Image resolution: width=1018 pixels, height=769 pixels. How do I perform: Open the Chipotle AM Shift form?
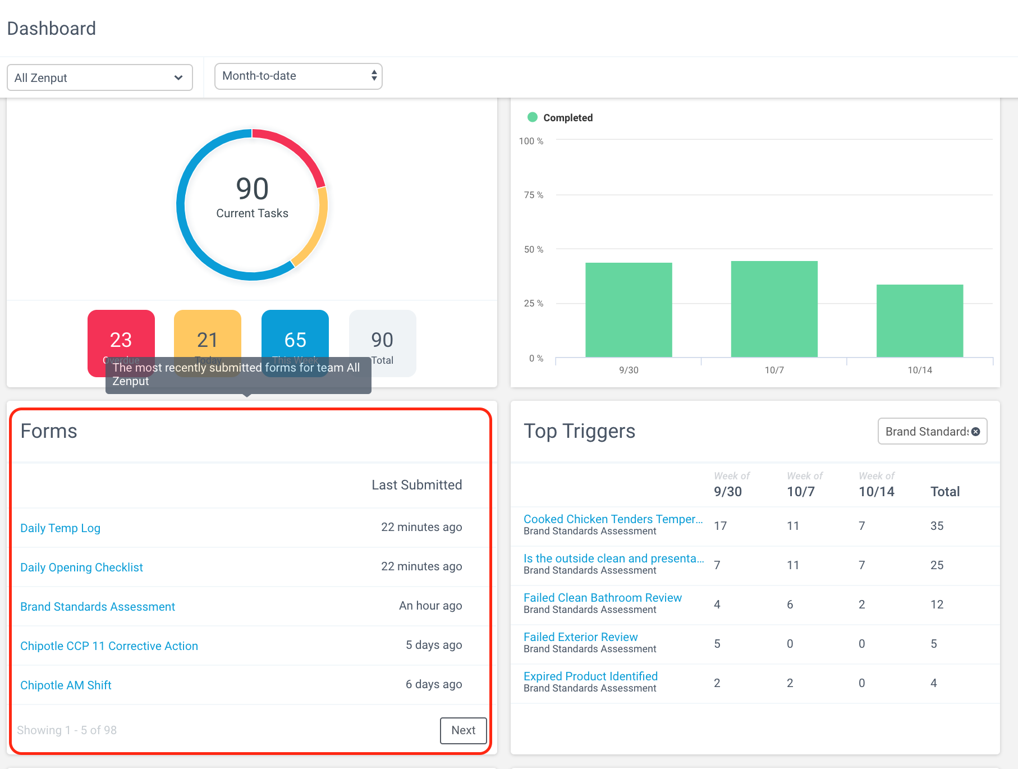pos(66,685)
